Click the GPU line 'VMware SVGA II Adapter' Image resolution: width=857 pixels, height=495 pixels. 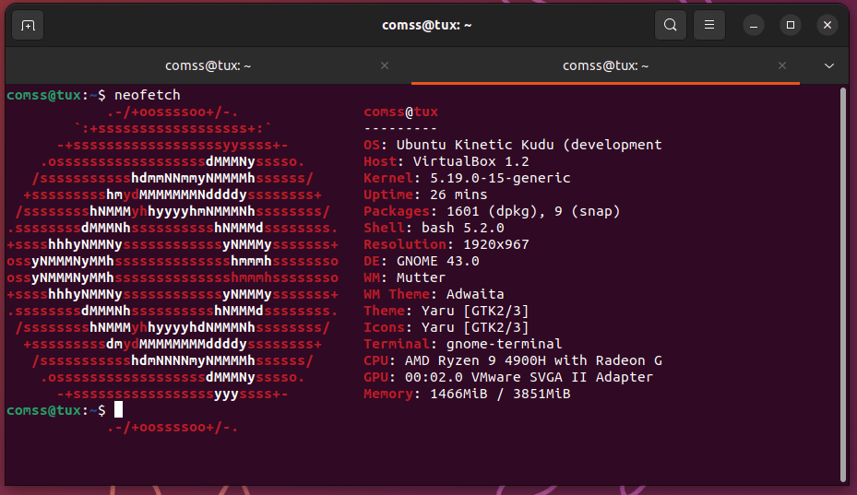pyautogui.click(x=562, y=377)
